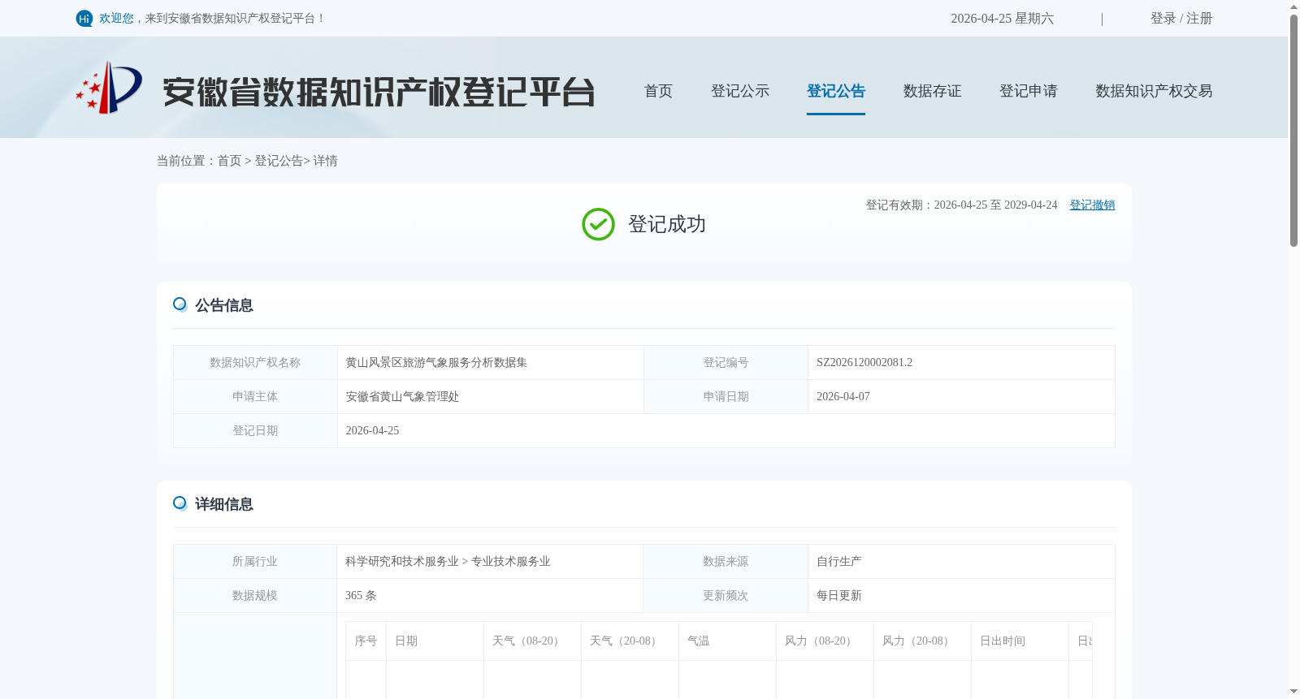Image resolution: width=1300 pixels, height=699 pixels.
Task: Click the 天气（08-20）column header
Action: point(532,641)
